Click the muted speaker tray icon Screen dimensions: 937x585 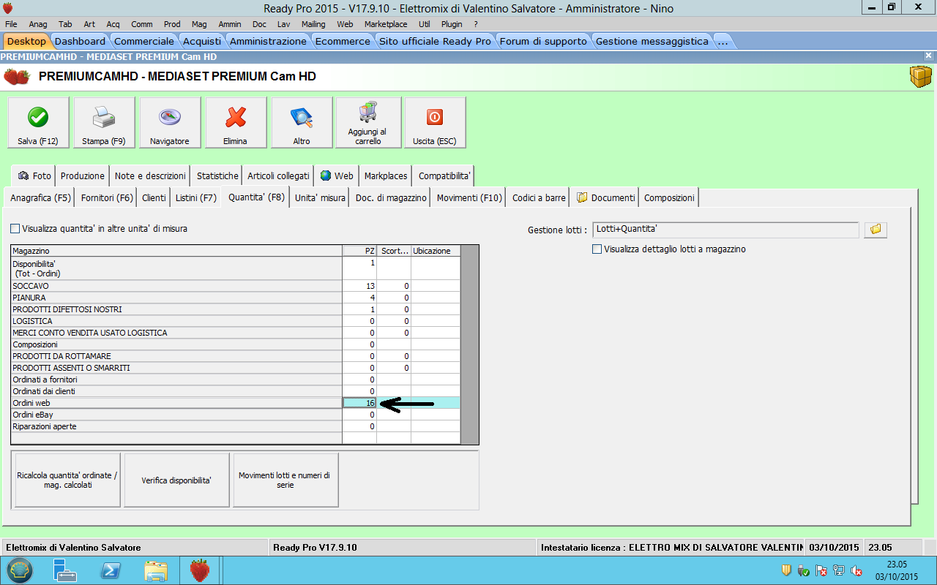[856, 570]
